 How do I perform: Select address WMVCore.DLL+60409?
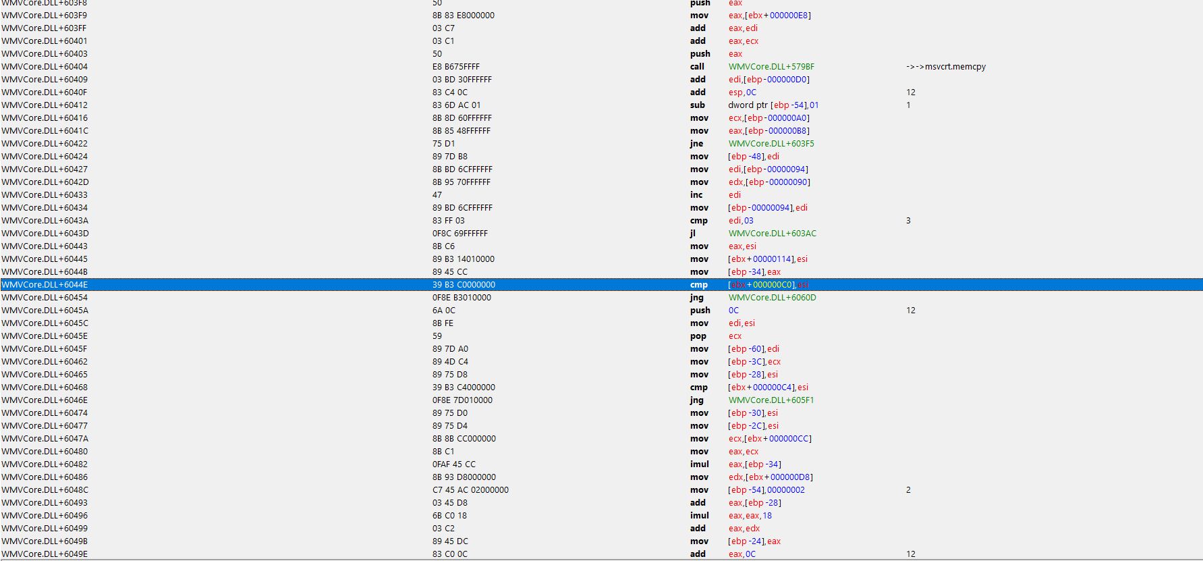(x=45, y=80)
